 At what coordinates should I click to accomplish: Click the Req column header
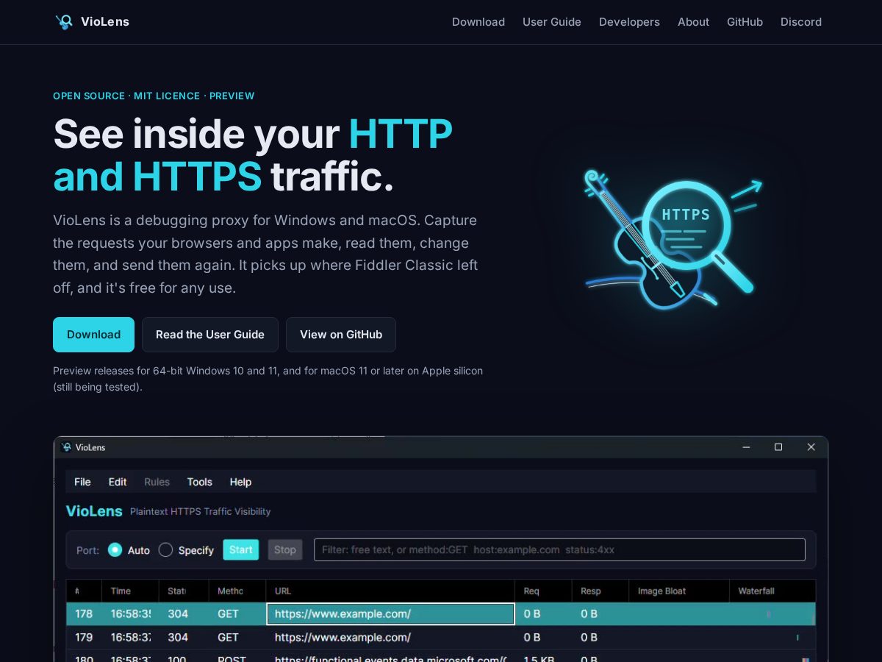click(543, 591)
